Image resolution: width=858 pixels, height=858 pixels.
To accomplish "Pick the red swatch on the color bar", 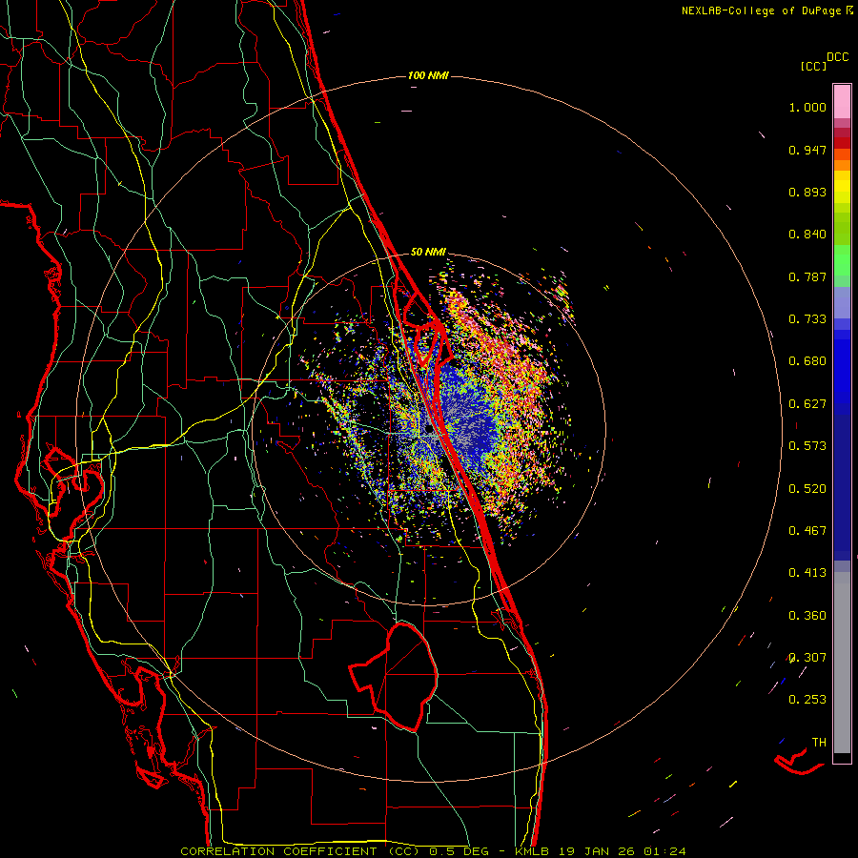I will point(842,143).
